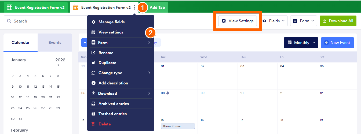Expand the Change type submenu

[x=149, y=73]
